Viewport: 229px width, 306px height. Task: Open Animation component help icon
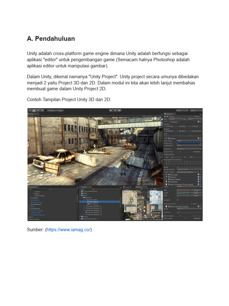coord(198,182)
